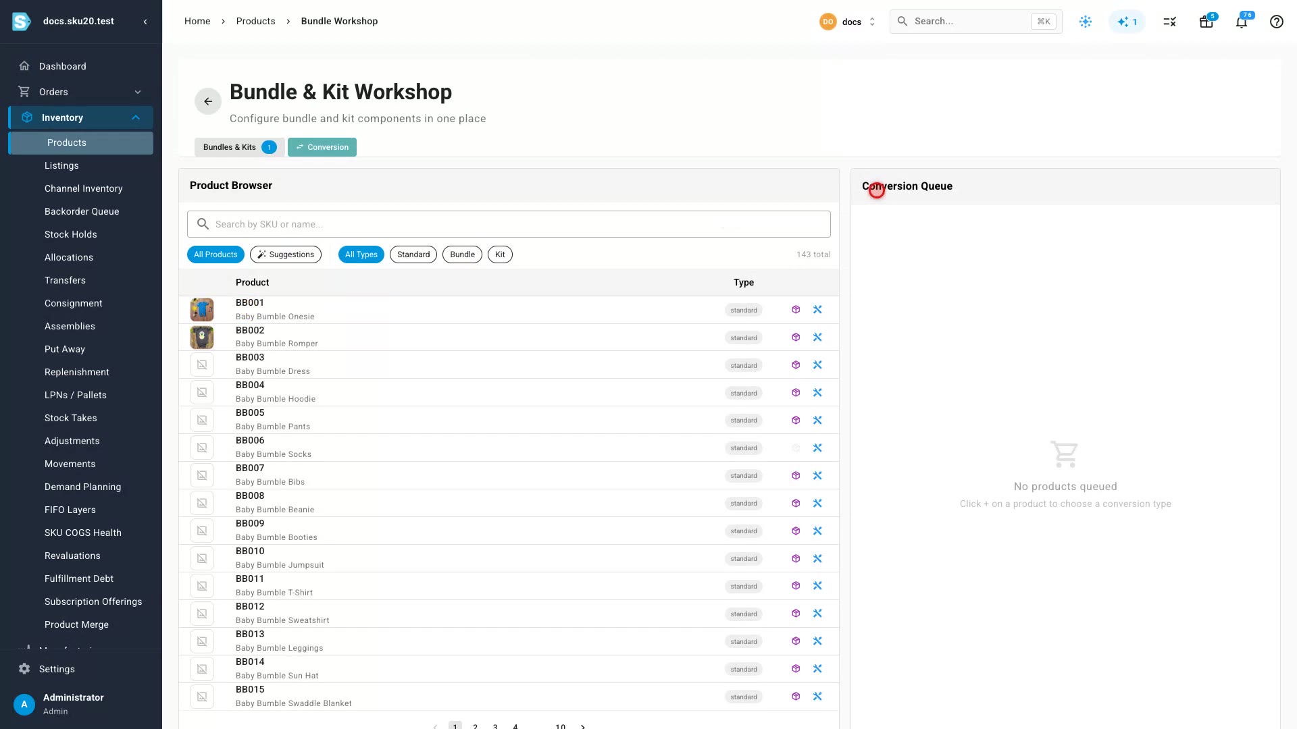
Task: Filter product types by Bundle
Action: pyautogui.click(x=462, y=254)
